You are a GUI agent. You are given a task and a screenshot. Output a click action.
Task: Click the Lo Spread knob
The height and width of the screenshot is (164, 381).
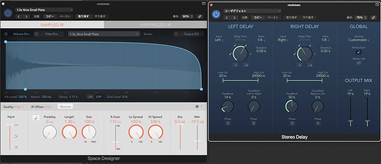click(x=136, y=132)
